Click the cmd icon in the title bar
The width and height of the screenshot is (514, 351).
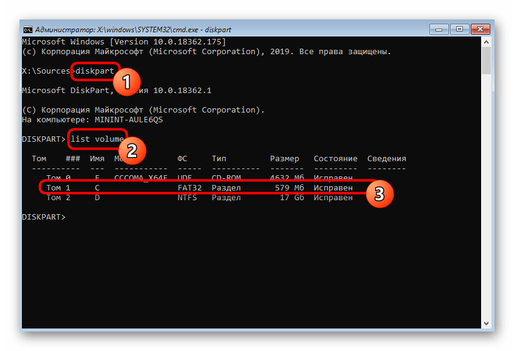[28, 29]
